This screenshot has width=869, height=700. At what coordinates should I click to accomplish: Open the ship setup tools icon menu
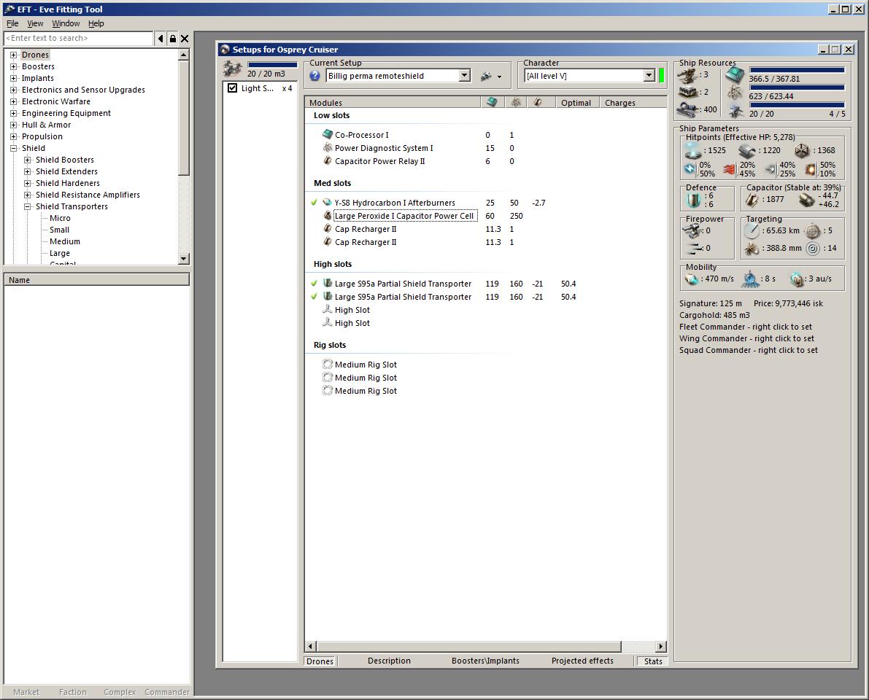491,77
